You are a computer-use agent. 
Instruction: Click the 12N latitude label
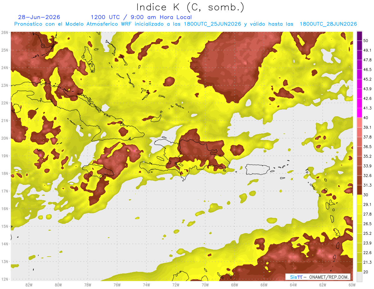(5, 279)
